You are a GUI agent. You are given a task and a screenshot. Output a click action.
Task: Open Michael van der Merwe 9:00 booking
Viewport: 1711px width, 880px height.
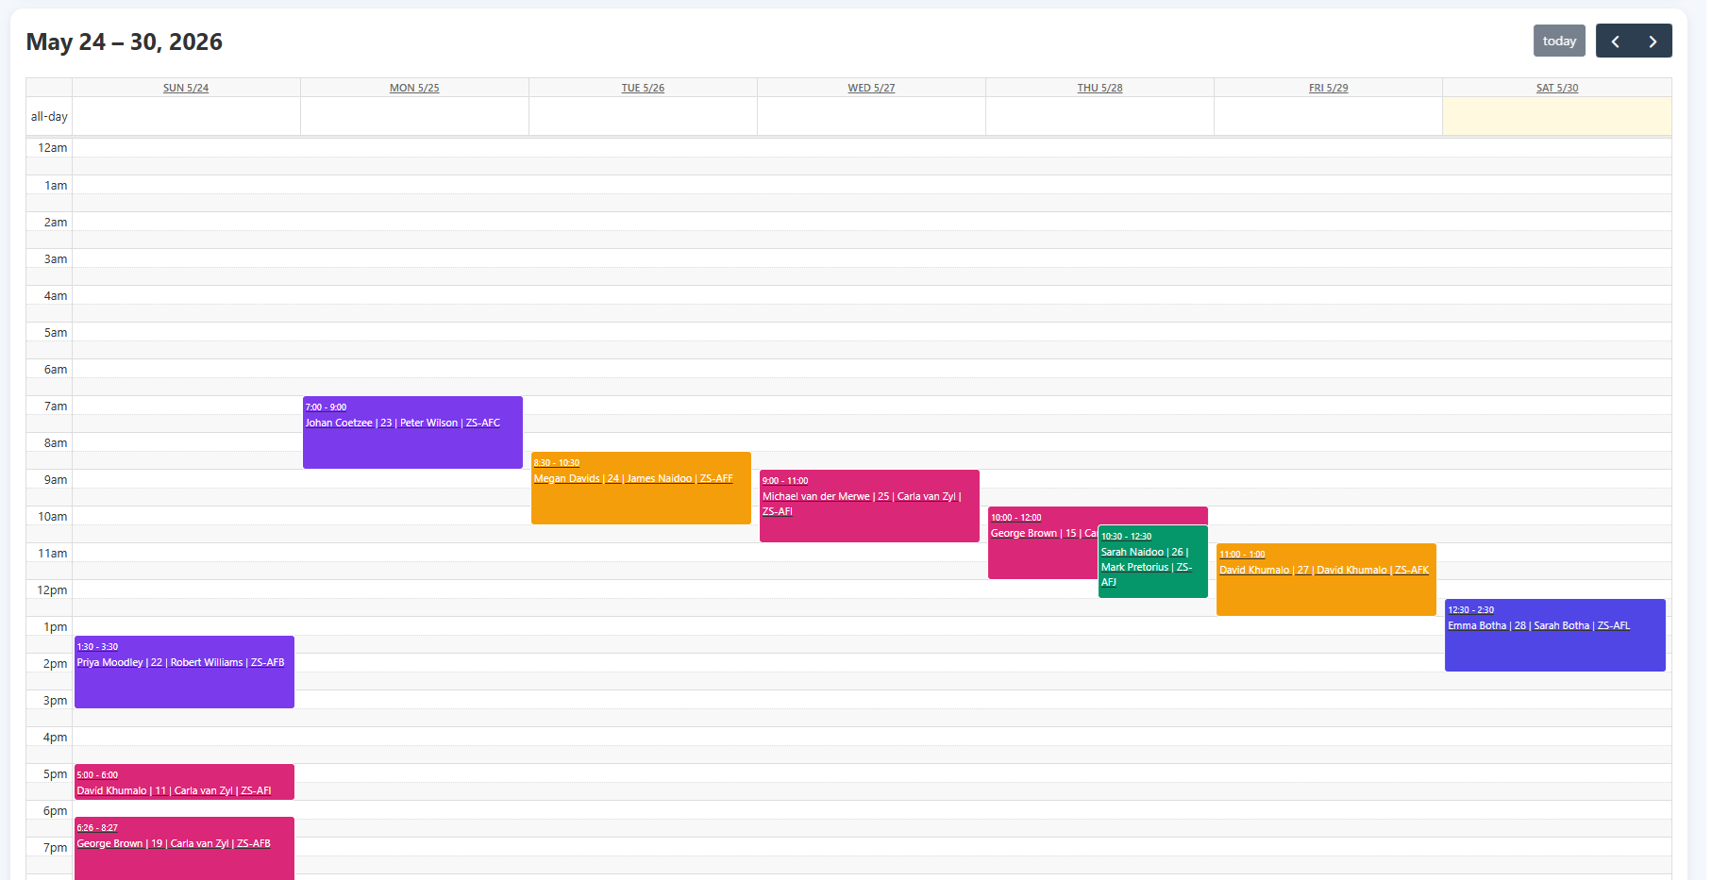(869, 506)
